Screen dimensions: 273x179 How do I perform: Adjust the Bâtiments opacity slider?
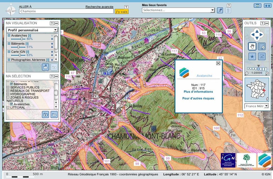point(19,47)
